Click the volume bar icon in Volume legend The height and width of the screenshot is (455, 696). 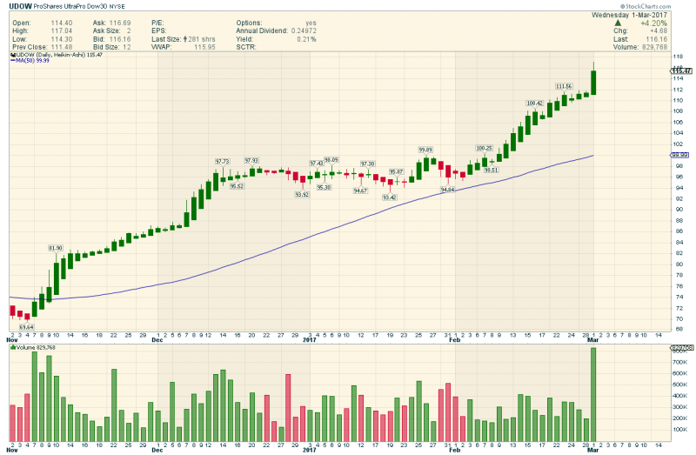[x=13, y=347]
